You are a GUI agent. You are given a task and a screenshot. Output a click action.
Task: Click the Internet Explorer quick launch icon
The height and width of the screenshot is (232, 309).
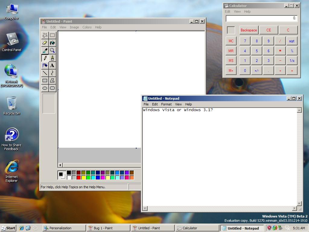[x=22, y=228]
